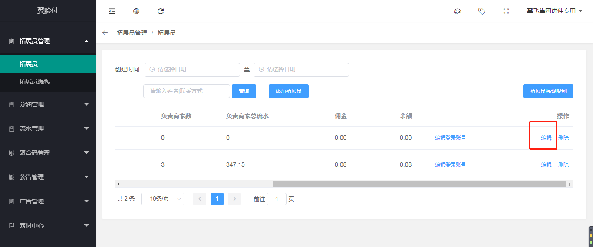
Task: Expand the 素材中心 menu
Action: click(x=86, y=225)
